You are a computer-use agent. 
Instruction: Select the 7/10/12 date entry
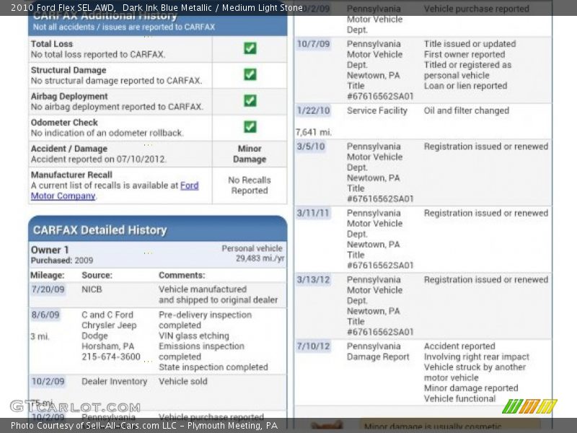click(313, 346)
